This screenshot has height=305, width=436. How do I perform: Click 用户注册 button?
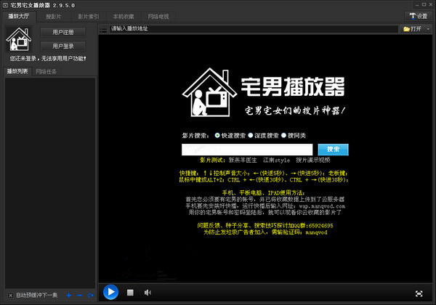(63, 32)
